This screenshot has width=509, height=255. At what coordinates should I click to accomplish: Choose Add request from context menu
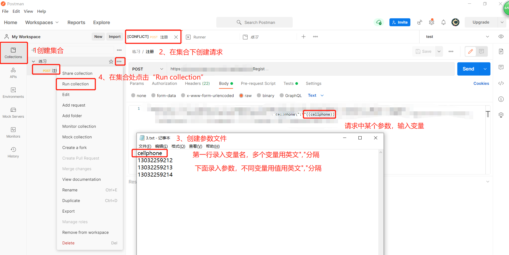pos(74,105)
